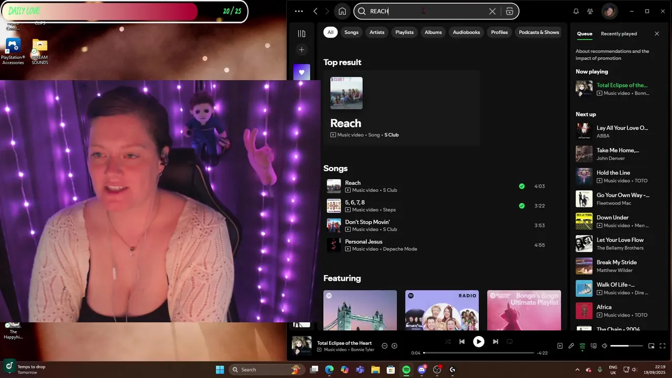Go to the Spotify Home page

pyautogui.click(x=342, y=11)
